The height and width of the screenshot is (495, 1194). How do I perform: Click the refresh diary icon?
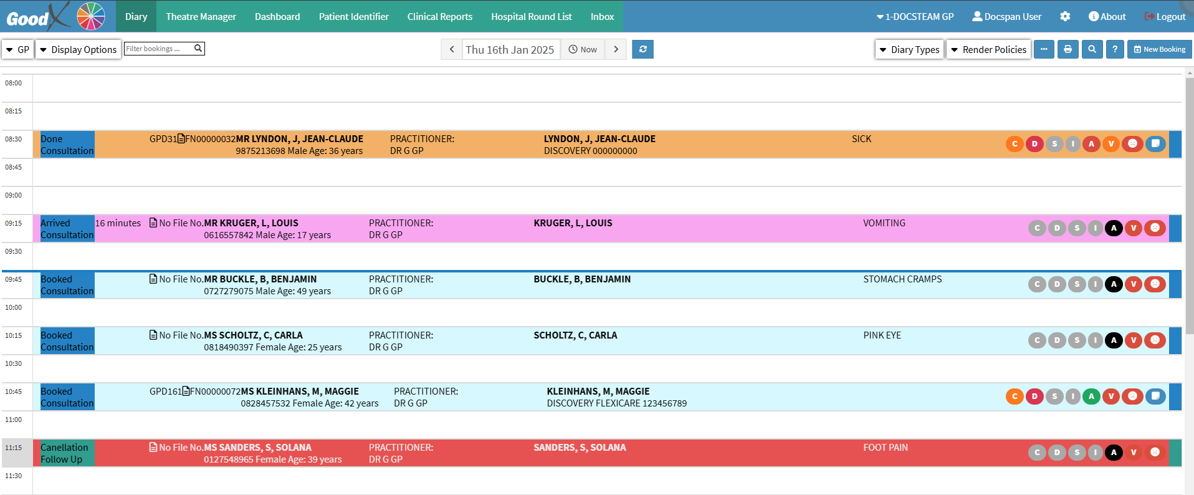click(642, 49)
